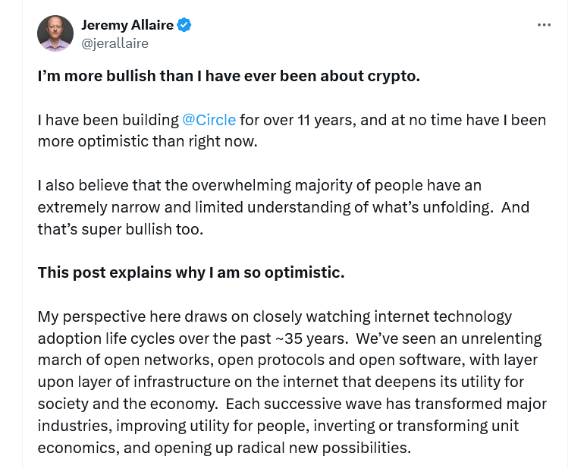Open Jeremy Allaire's profile picture

55,33
